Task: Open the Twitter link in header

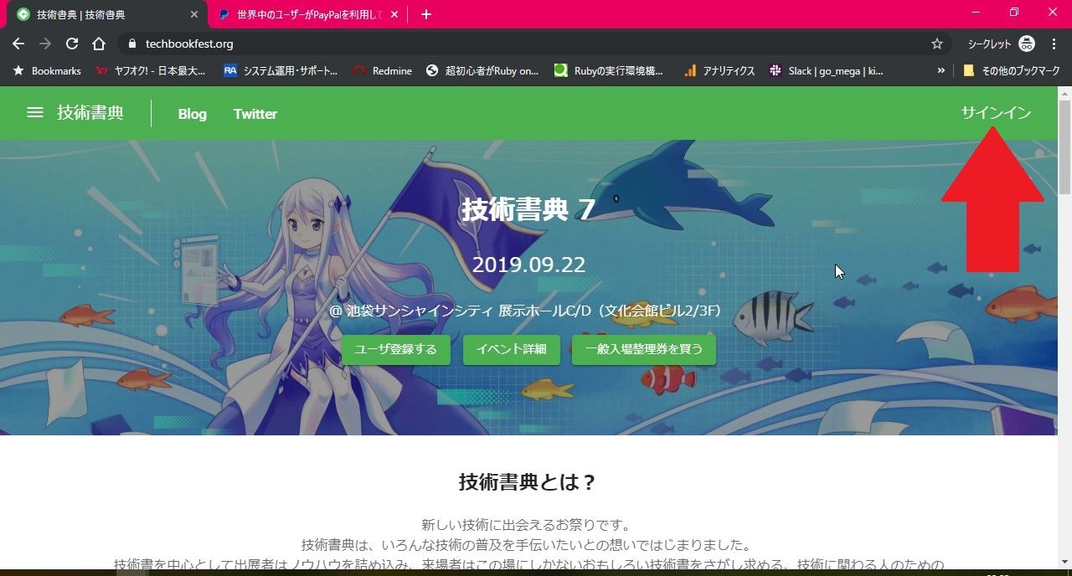Action: (x=255, y=114)
